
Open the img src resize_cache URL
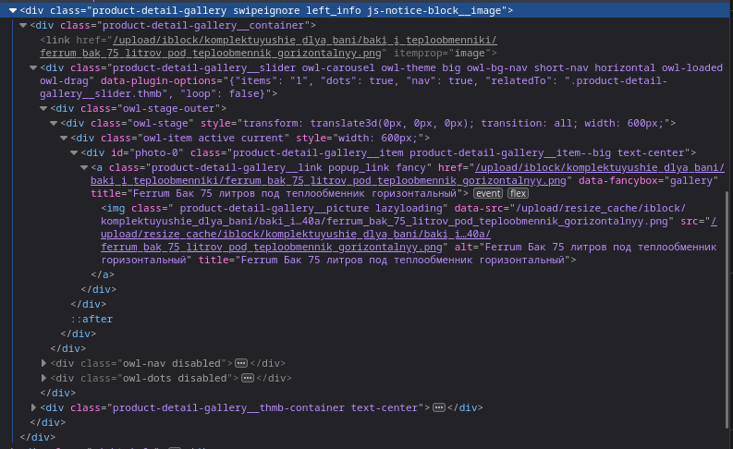409,234
